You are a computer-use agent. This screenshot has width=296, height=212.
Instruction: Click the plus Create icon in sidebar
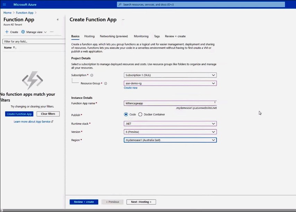pyautogui.click(x=7, y=32)
